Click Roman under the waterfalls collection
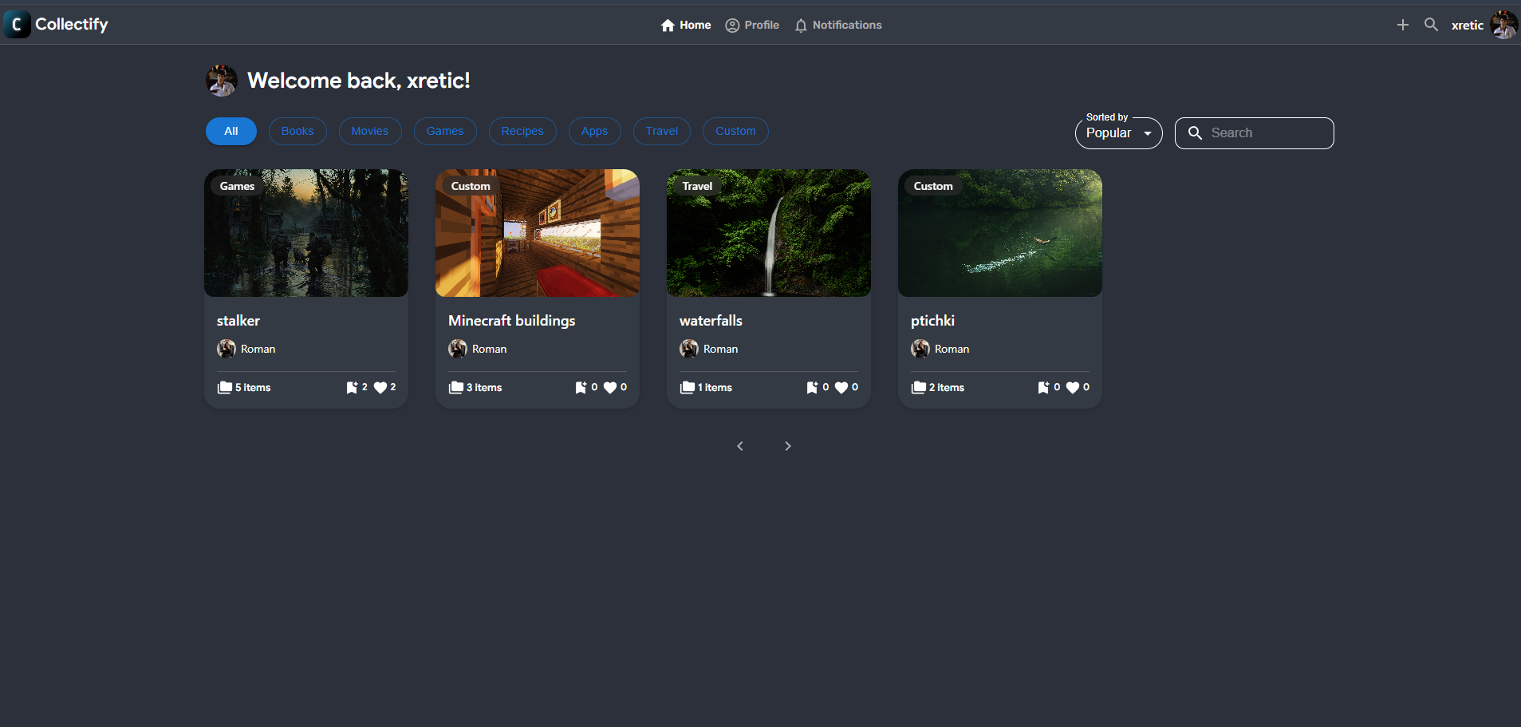 [x=719, y=349]
